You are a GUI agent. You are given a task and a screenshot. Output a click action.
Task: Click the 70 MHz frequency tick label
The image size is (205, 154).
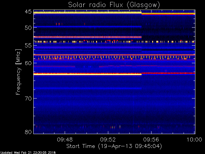click(x=28, y=98)
